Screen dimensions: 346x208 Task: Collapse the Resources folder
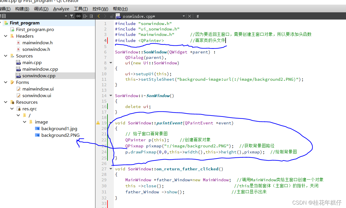(5, 102)
